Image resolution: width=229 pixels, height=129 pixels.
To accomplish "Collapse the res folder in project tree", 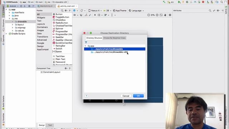I will click(x=10, y=19).
